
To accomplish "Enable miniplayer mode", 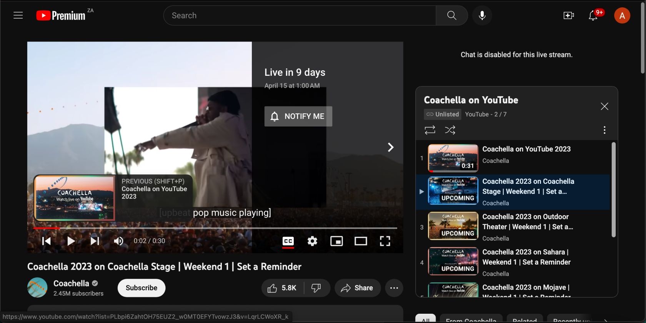I will coord(336,241).
